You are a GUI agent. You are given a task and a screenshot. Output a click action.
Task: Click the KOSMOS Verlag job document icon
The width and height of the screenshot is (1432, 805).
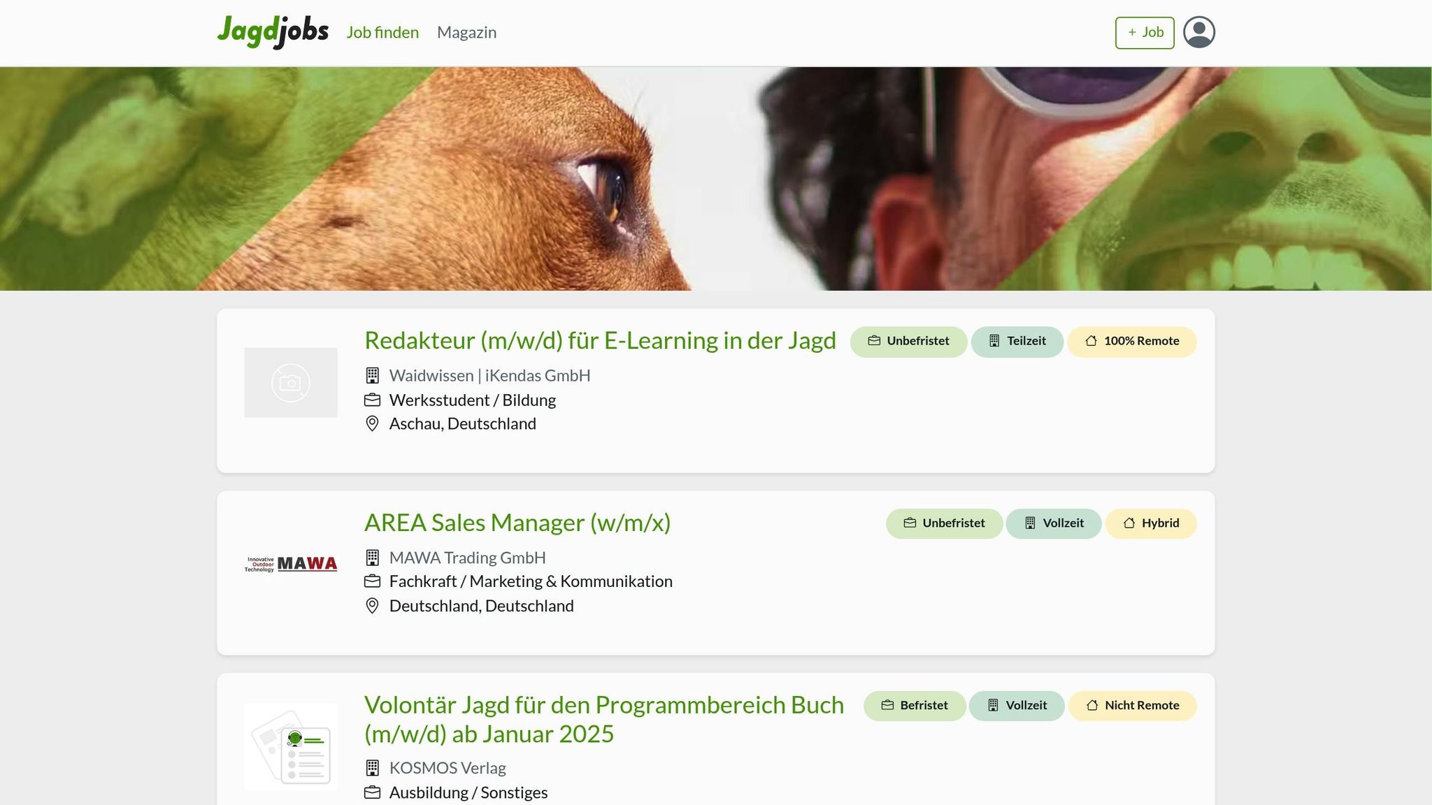291,746
